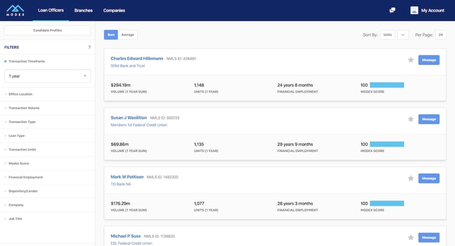Click the Modex logo icon
Image resolution: width=455 pixels, height=246 pixels.
point(16,9)
